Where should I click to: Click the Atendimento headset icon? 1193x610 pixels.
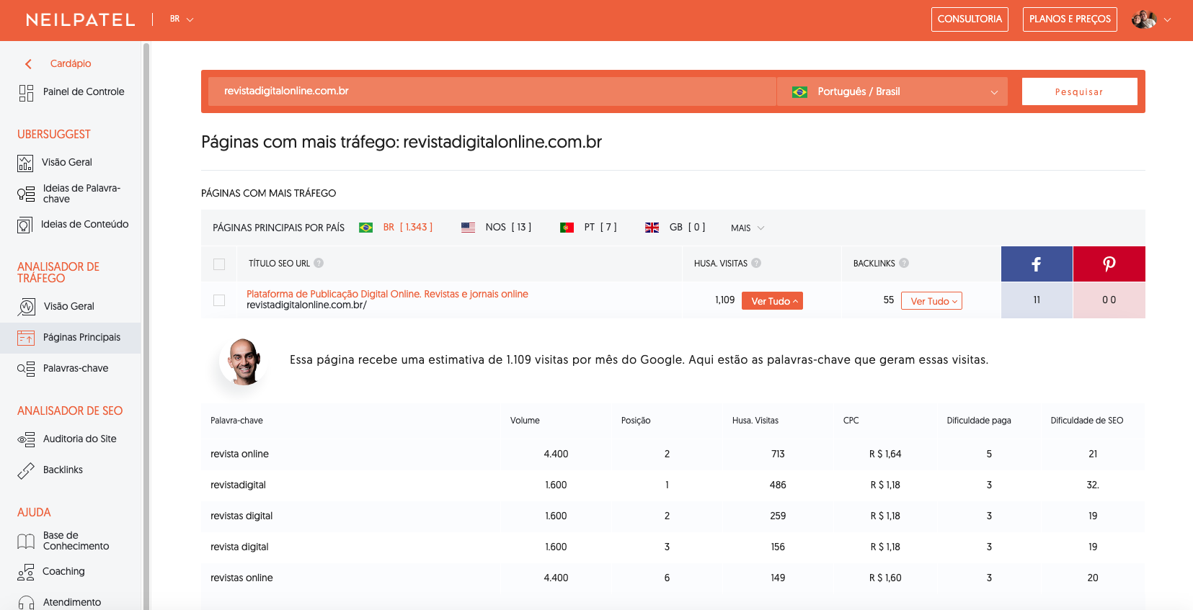(26, 603)
